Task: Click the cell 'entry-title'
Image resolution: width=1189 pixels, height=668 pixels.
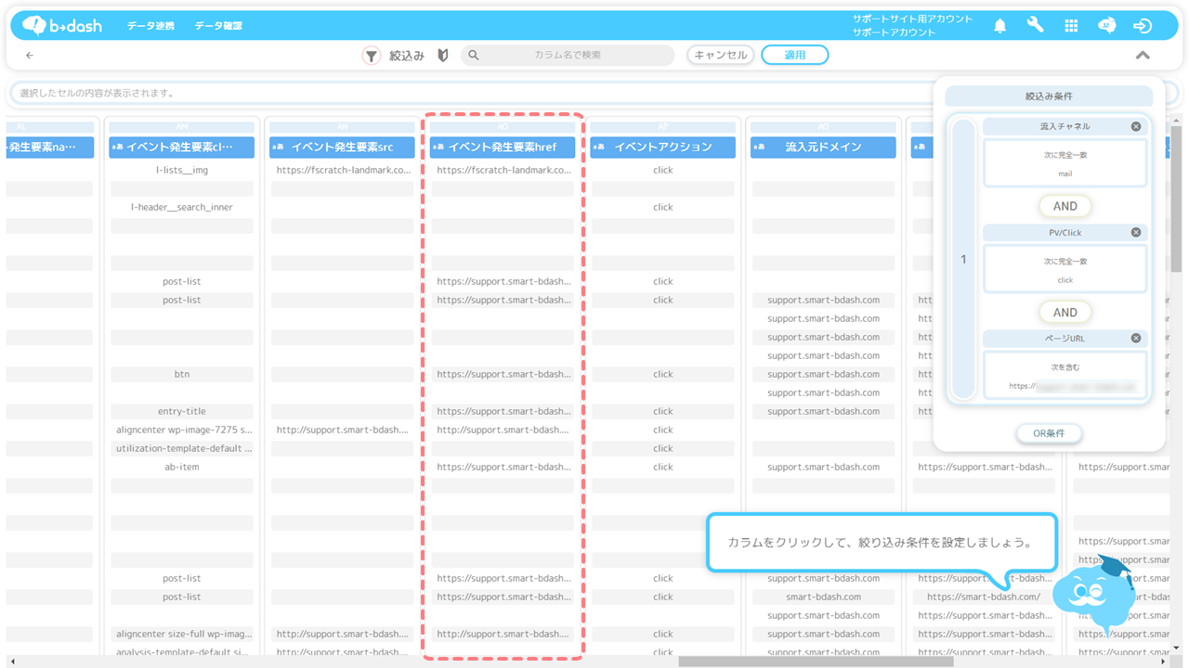Action: 181,411
